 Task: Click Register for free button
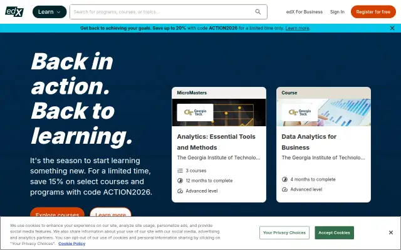373,12
